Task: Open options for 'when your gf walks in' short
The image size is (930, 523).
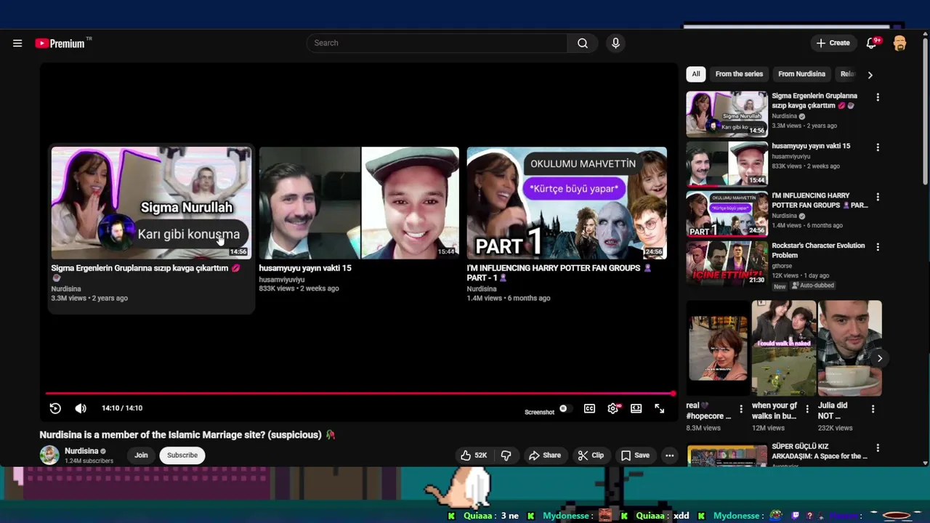Action: [806, 409]
